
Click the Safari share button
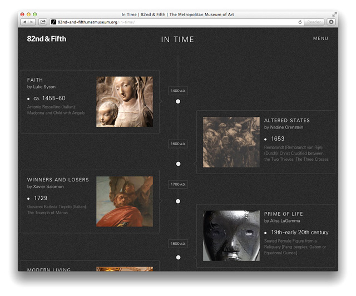tap(42, 22)
